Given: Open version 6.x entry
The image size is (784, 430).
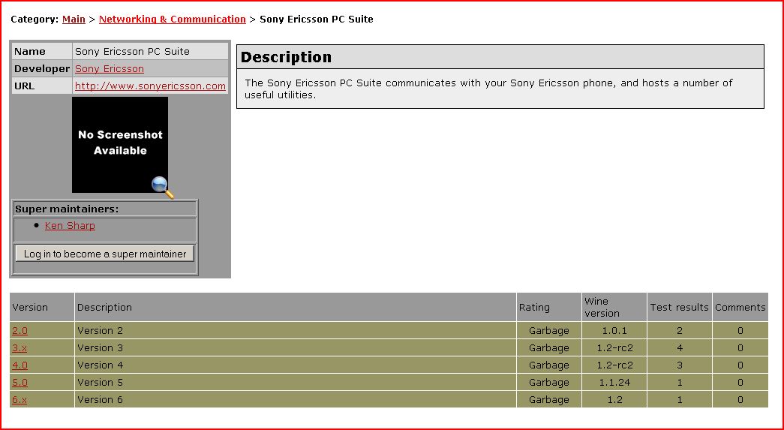Looking at the screenshot, I should pyautogui.click(x=20, y=399).
